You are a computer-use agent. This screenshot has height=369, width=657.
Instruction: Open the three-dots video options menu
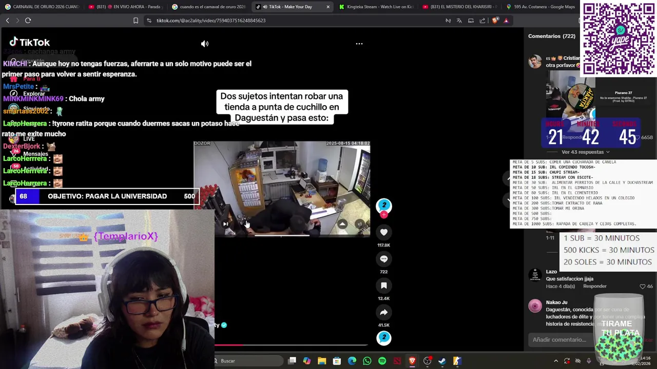coord(359,44)
